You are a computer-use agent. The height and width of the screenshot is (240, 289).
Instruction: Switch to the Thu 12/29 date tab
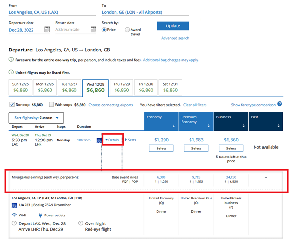[122, 87]
